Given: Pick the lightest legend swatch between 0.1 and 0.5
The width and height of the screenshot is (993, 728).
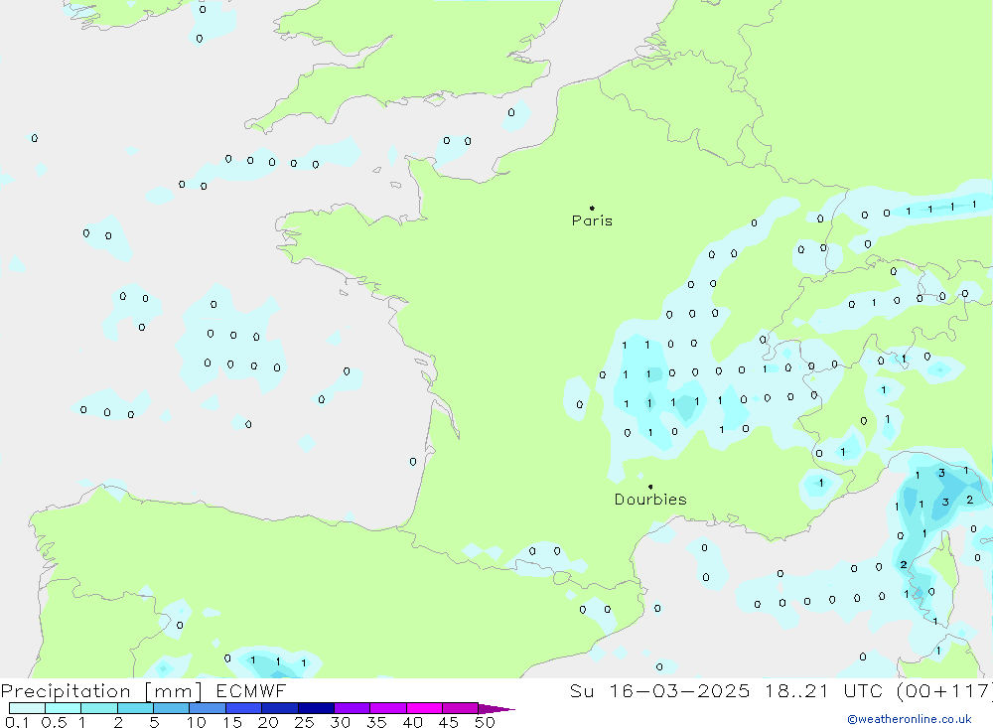Looking at the screenshot, I should pos(27,708).
